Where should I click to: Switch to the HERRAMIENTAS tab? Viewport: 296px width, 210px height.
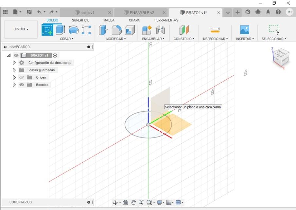(x=166, y=20)
